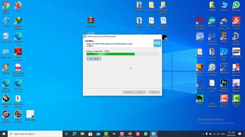The width and height of the screenshot is (245, 137).
Task: Select the Proteus 8 Professional shortcut
Action: pyautogui.click(x=212, y=39)
